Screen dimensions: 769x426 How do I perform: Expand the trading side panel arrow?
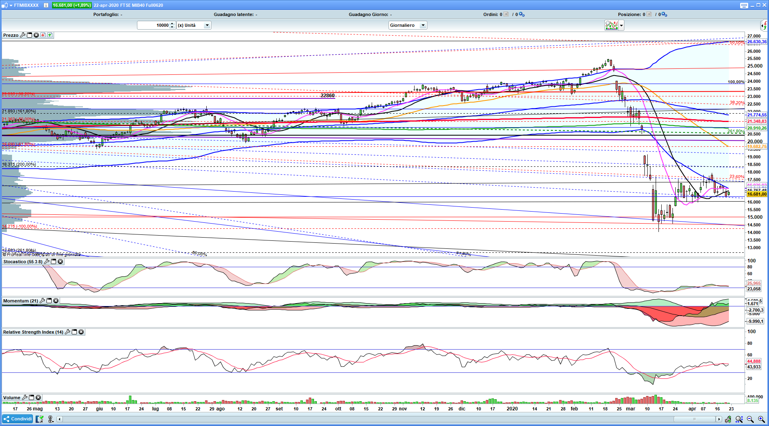click(x=764, y=26)
